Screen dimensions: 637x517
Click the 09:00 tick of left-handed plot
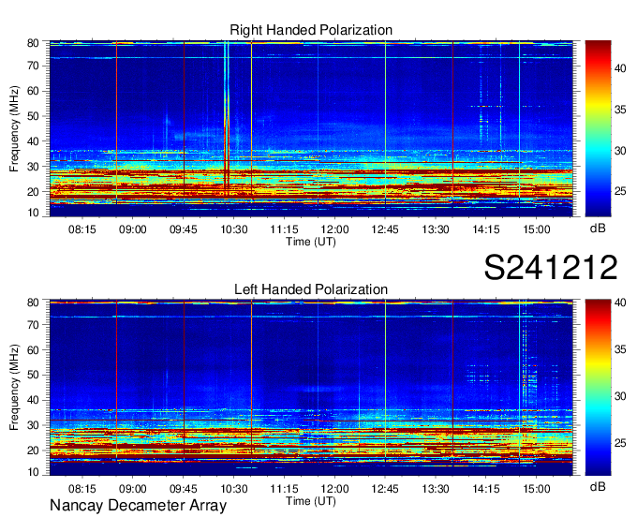pos(132,489)
